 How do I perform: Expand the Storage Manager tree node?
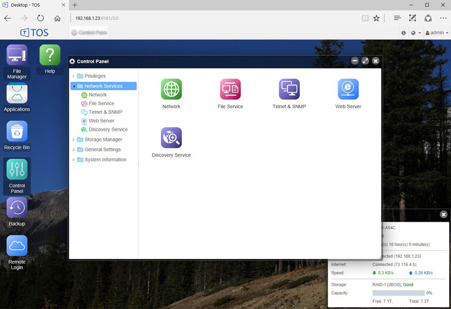[x=73, y=140]
